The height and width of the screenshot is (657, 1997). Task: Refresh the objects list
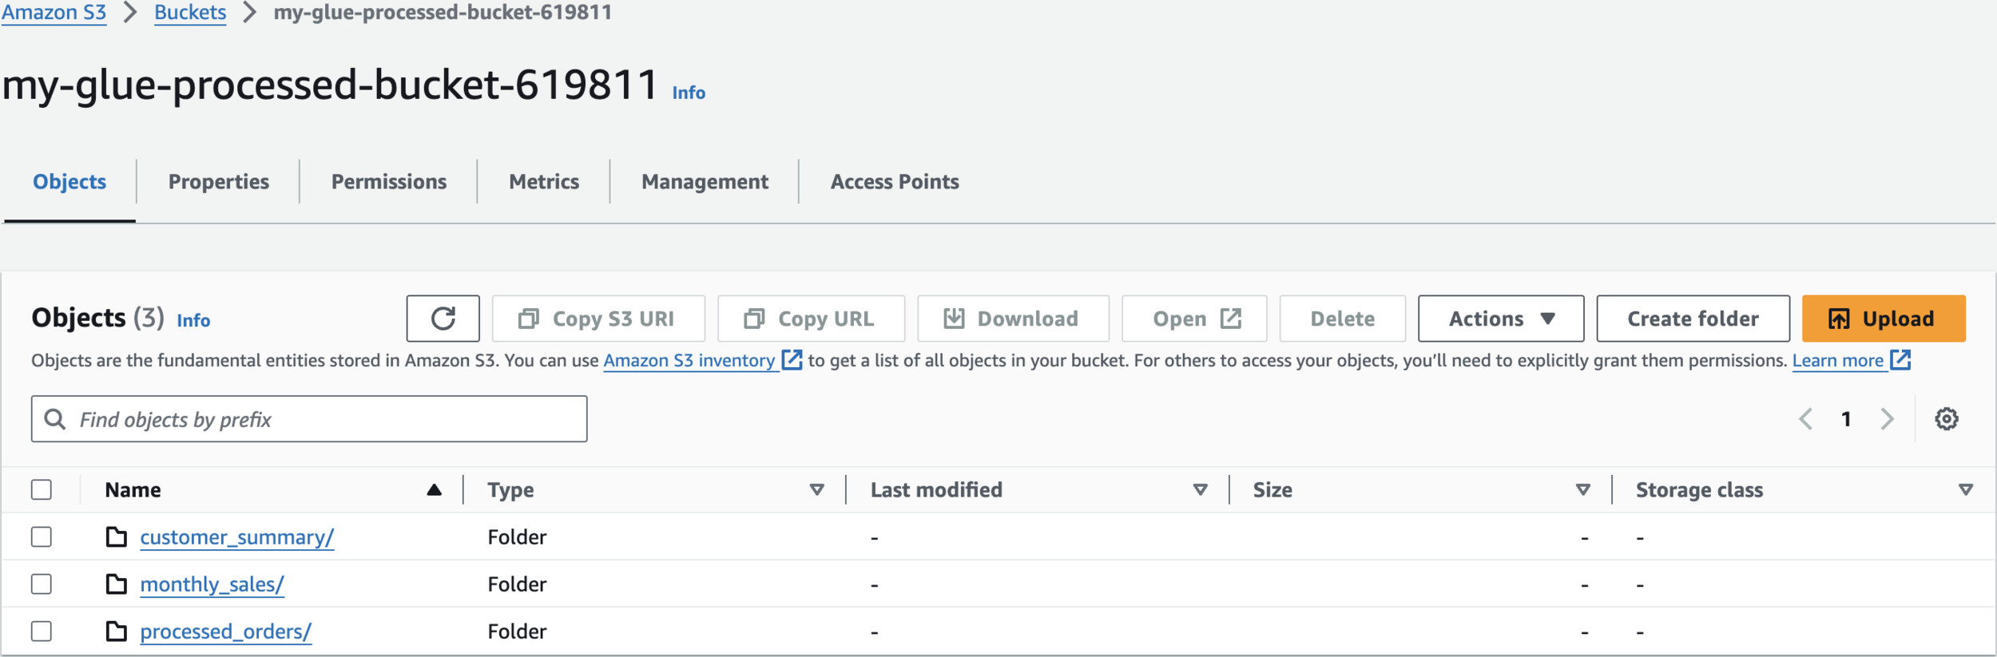pyautogui.click(x=443, y=319)
